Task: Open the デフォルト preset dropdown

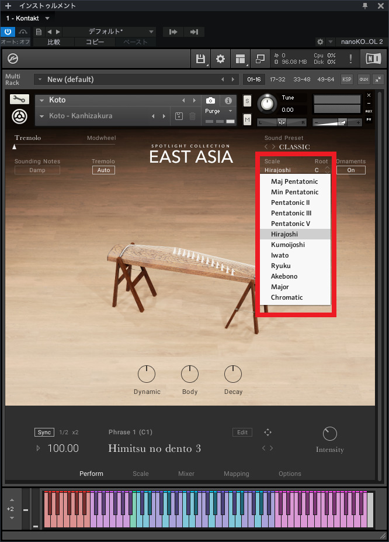Action: (x=151, y=32)
